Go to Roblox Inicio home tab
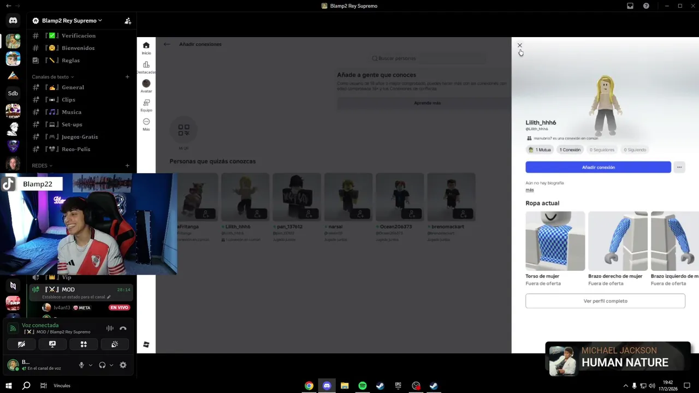Image resolution: width=699 pixels, height=393 pixels. (x=146, y=48)
